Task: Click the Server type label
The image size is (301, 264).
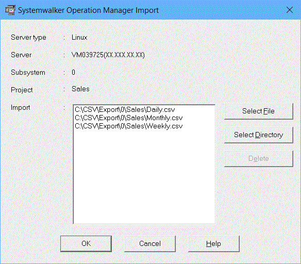Action: click(x=28, y=38)
